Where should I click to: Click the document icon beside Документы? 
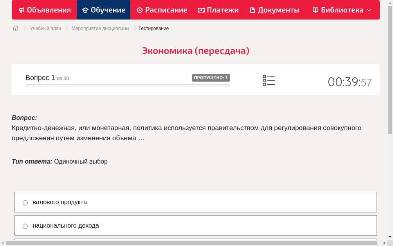[x=253, y=10]
